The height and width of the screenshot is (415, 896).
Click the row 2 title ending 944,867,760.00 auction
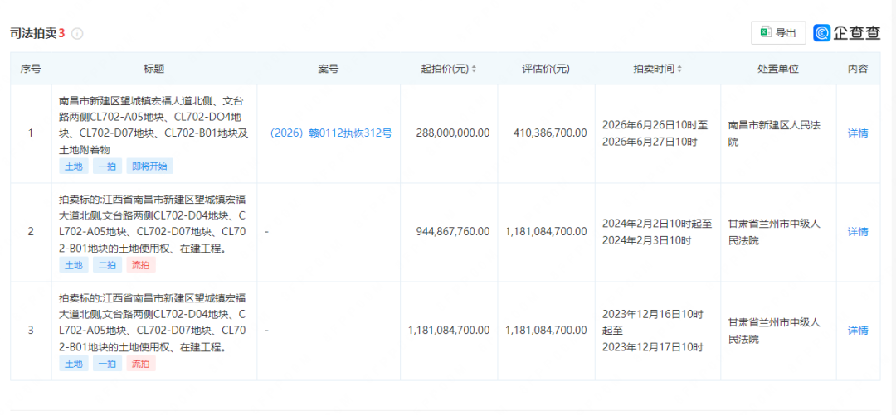click(x=153, y=224)
